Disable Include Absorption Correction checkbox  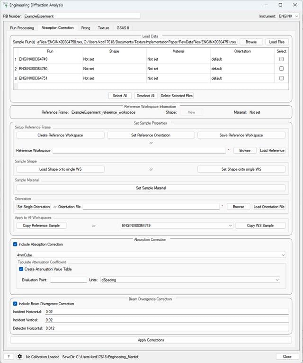click(x=15, y=244)
